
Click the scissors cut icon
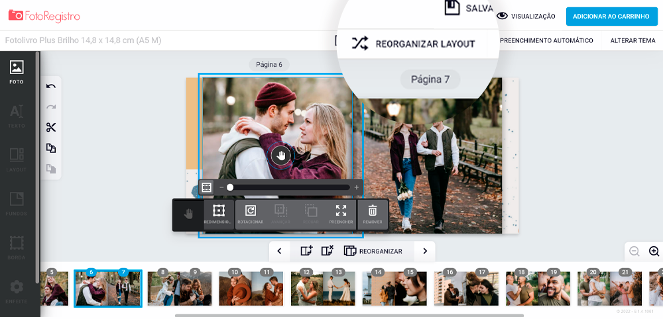point(51,128)
